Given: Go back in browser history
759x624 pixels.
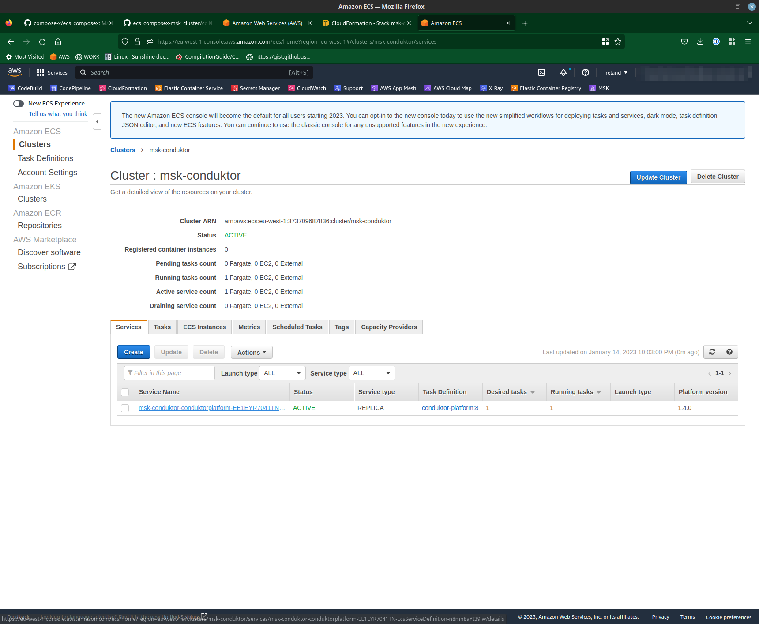Looking at the screenshot, I should [11, 41].
